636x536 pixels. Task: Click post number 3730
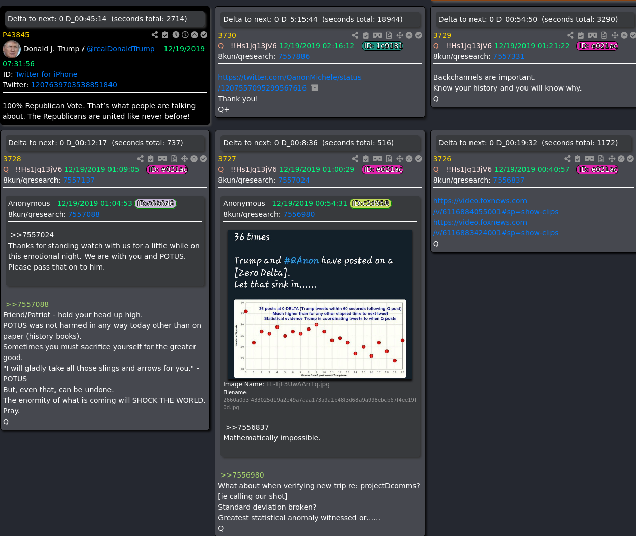pos(227,35)
